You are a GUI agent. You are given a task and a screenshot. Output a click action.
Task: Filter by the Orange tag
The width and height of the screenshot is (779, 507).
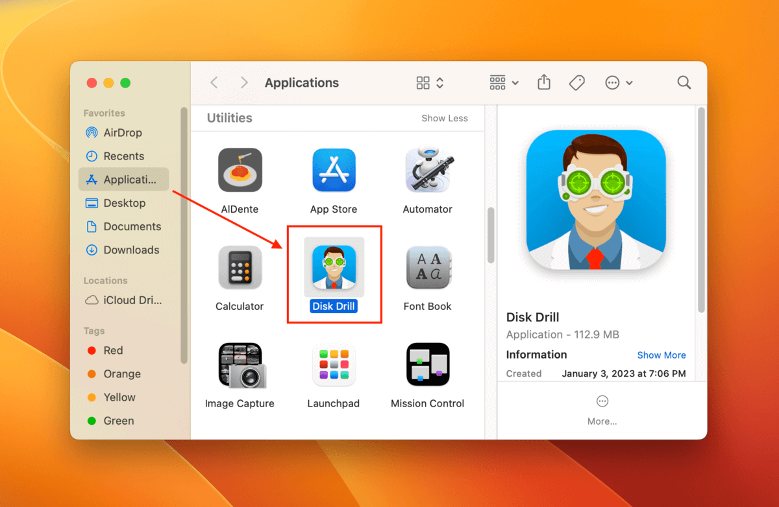point(123,374)
